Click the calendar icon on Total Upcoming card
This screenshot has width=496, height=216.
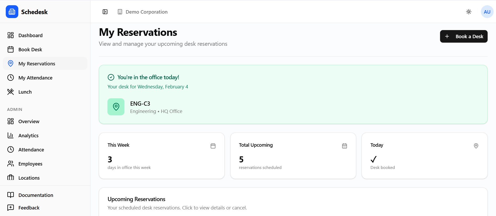tap(344, 146)
